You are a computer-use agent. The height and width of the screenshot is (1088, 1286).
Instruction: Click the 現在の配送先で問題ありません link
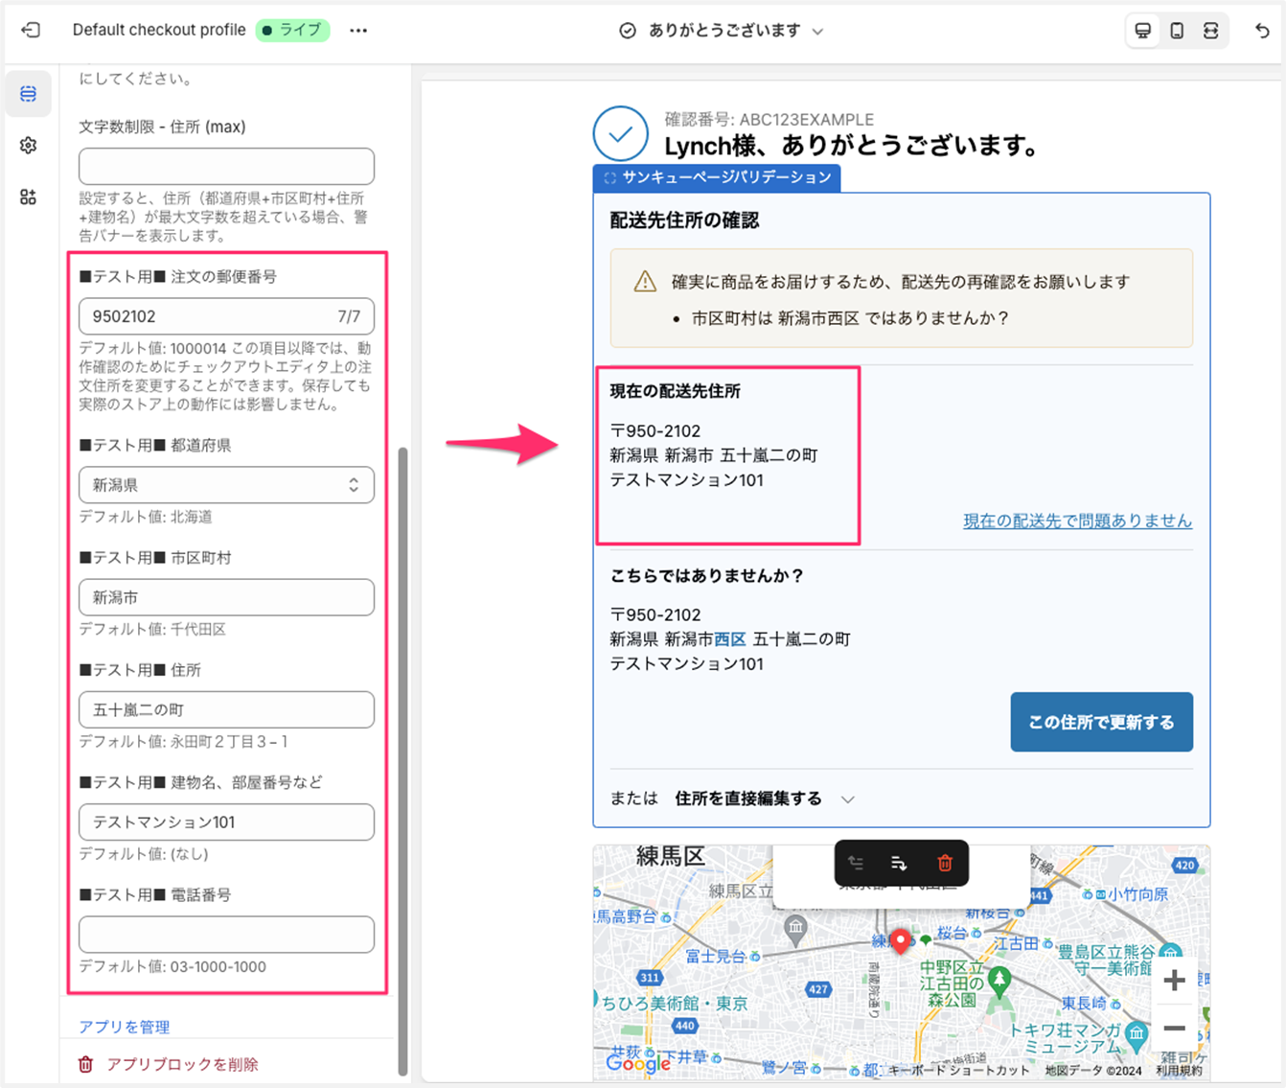click(1077, 521)
